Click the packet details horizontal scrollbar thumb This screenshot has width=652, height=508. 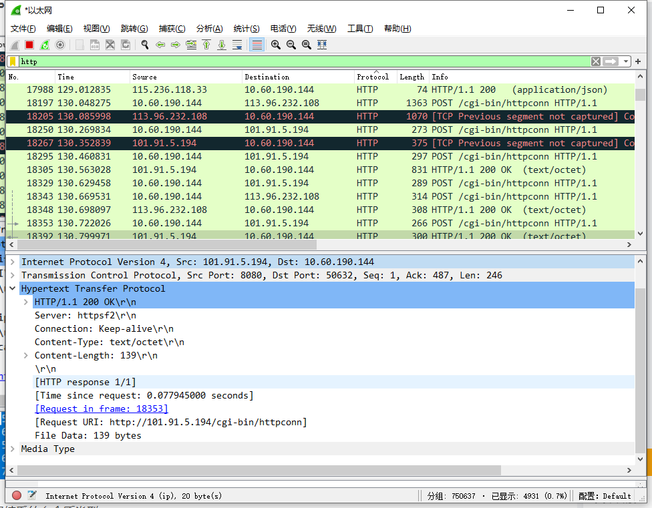[259, 470]
